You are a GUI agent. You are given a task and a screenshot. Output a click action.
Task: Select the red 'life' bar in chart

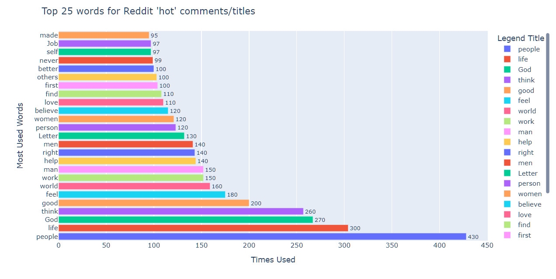click(x=203, y=228)
